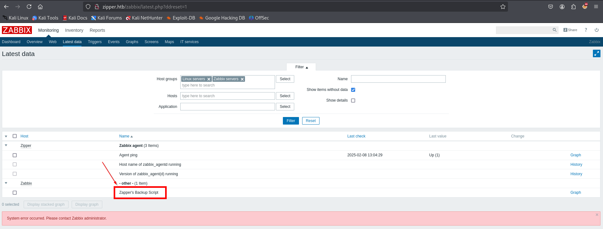Screen dimensions: 603x229
Task: Check the Zapper's Backup Script checkbox
Action: 15,193
